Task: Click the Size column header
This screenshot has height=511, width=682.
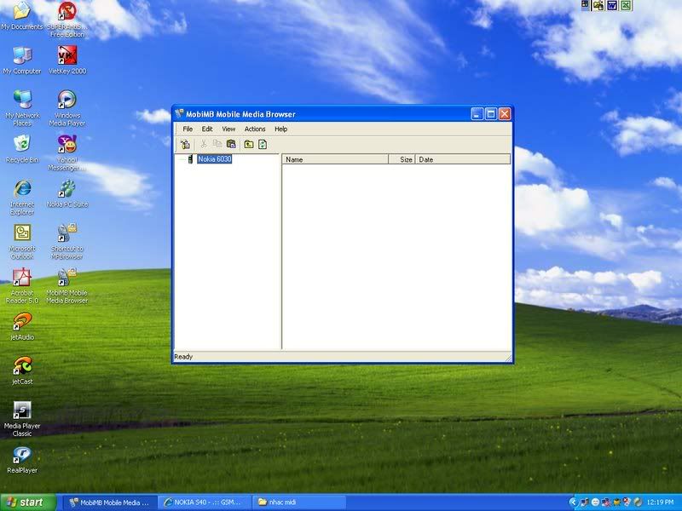Action: click(x=402, y=159)
